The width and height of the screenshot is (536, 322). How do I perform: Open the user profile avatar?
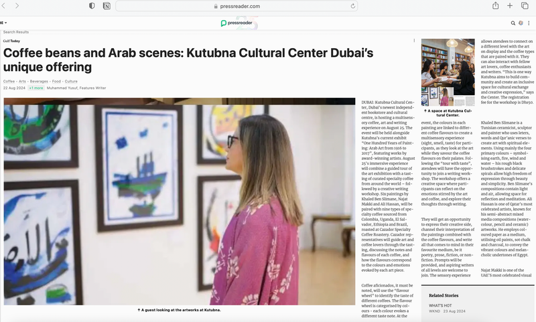(x=521, y=23)
